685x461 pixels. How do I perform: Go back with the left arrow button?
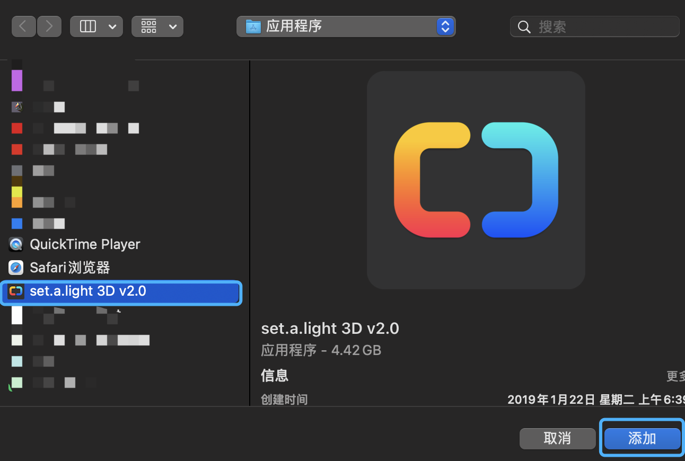[x=23, y=26]
